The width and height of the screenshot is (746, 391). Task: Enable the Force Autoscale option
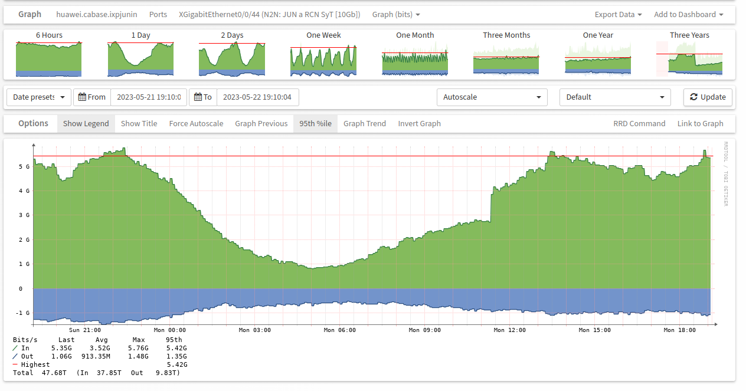(x=196, y=123)
